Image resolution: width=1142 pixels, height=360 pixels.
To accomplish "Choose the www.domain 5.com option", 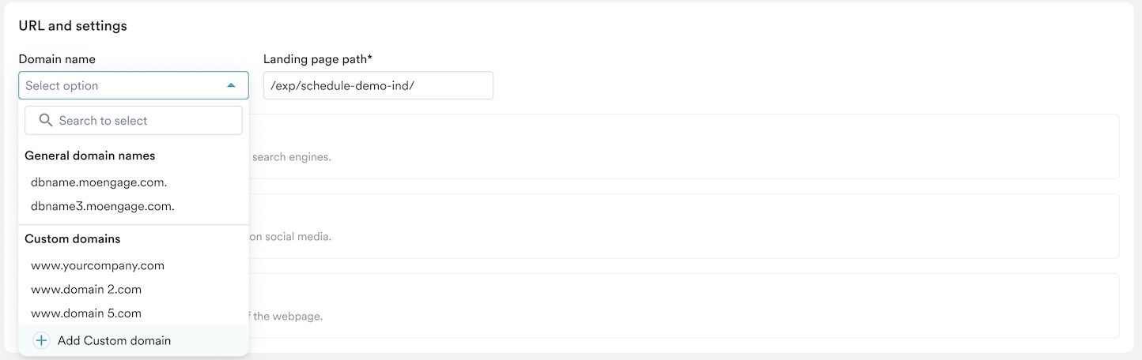I will point(86,313).
